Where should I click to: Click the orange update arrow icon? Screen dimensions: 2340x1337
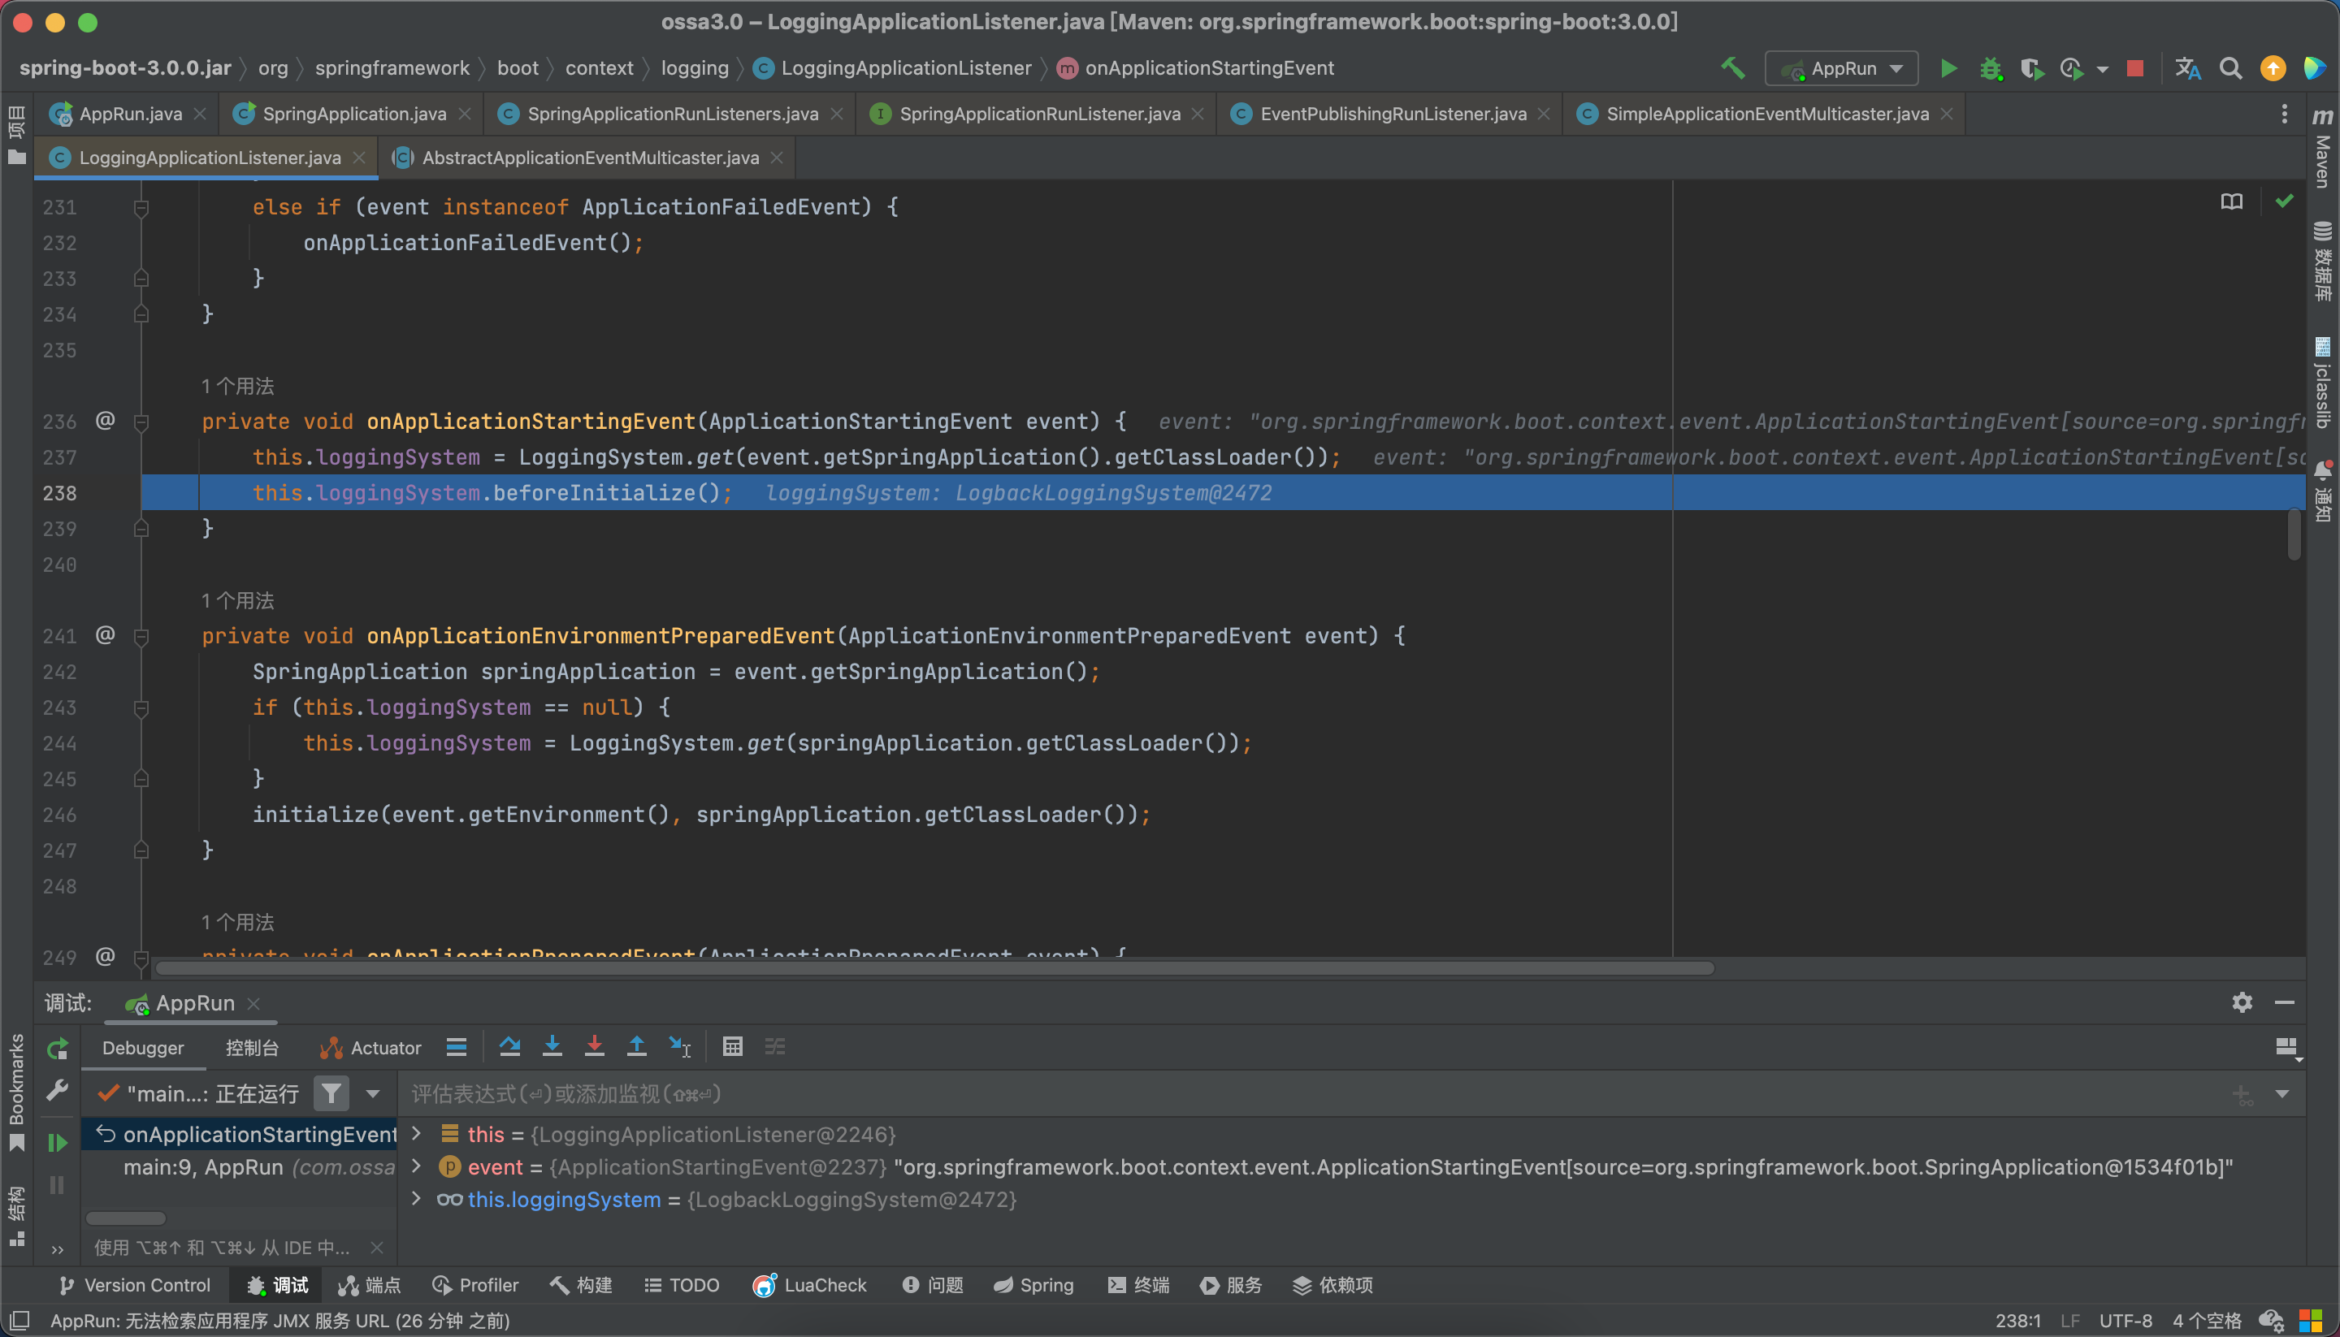coord(2273,69)
